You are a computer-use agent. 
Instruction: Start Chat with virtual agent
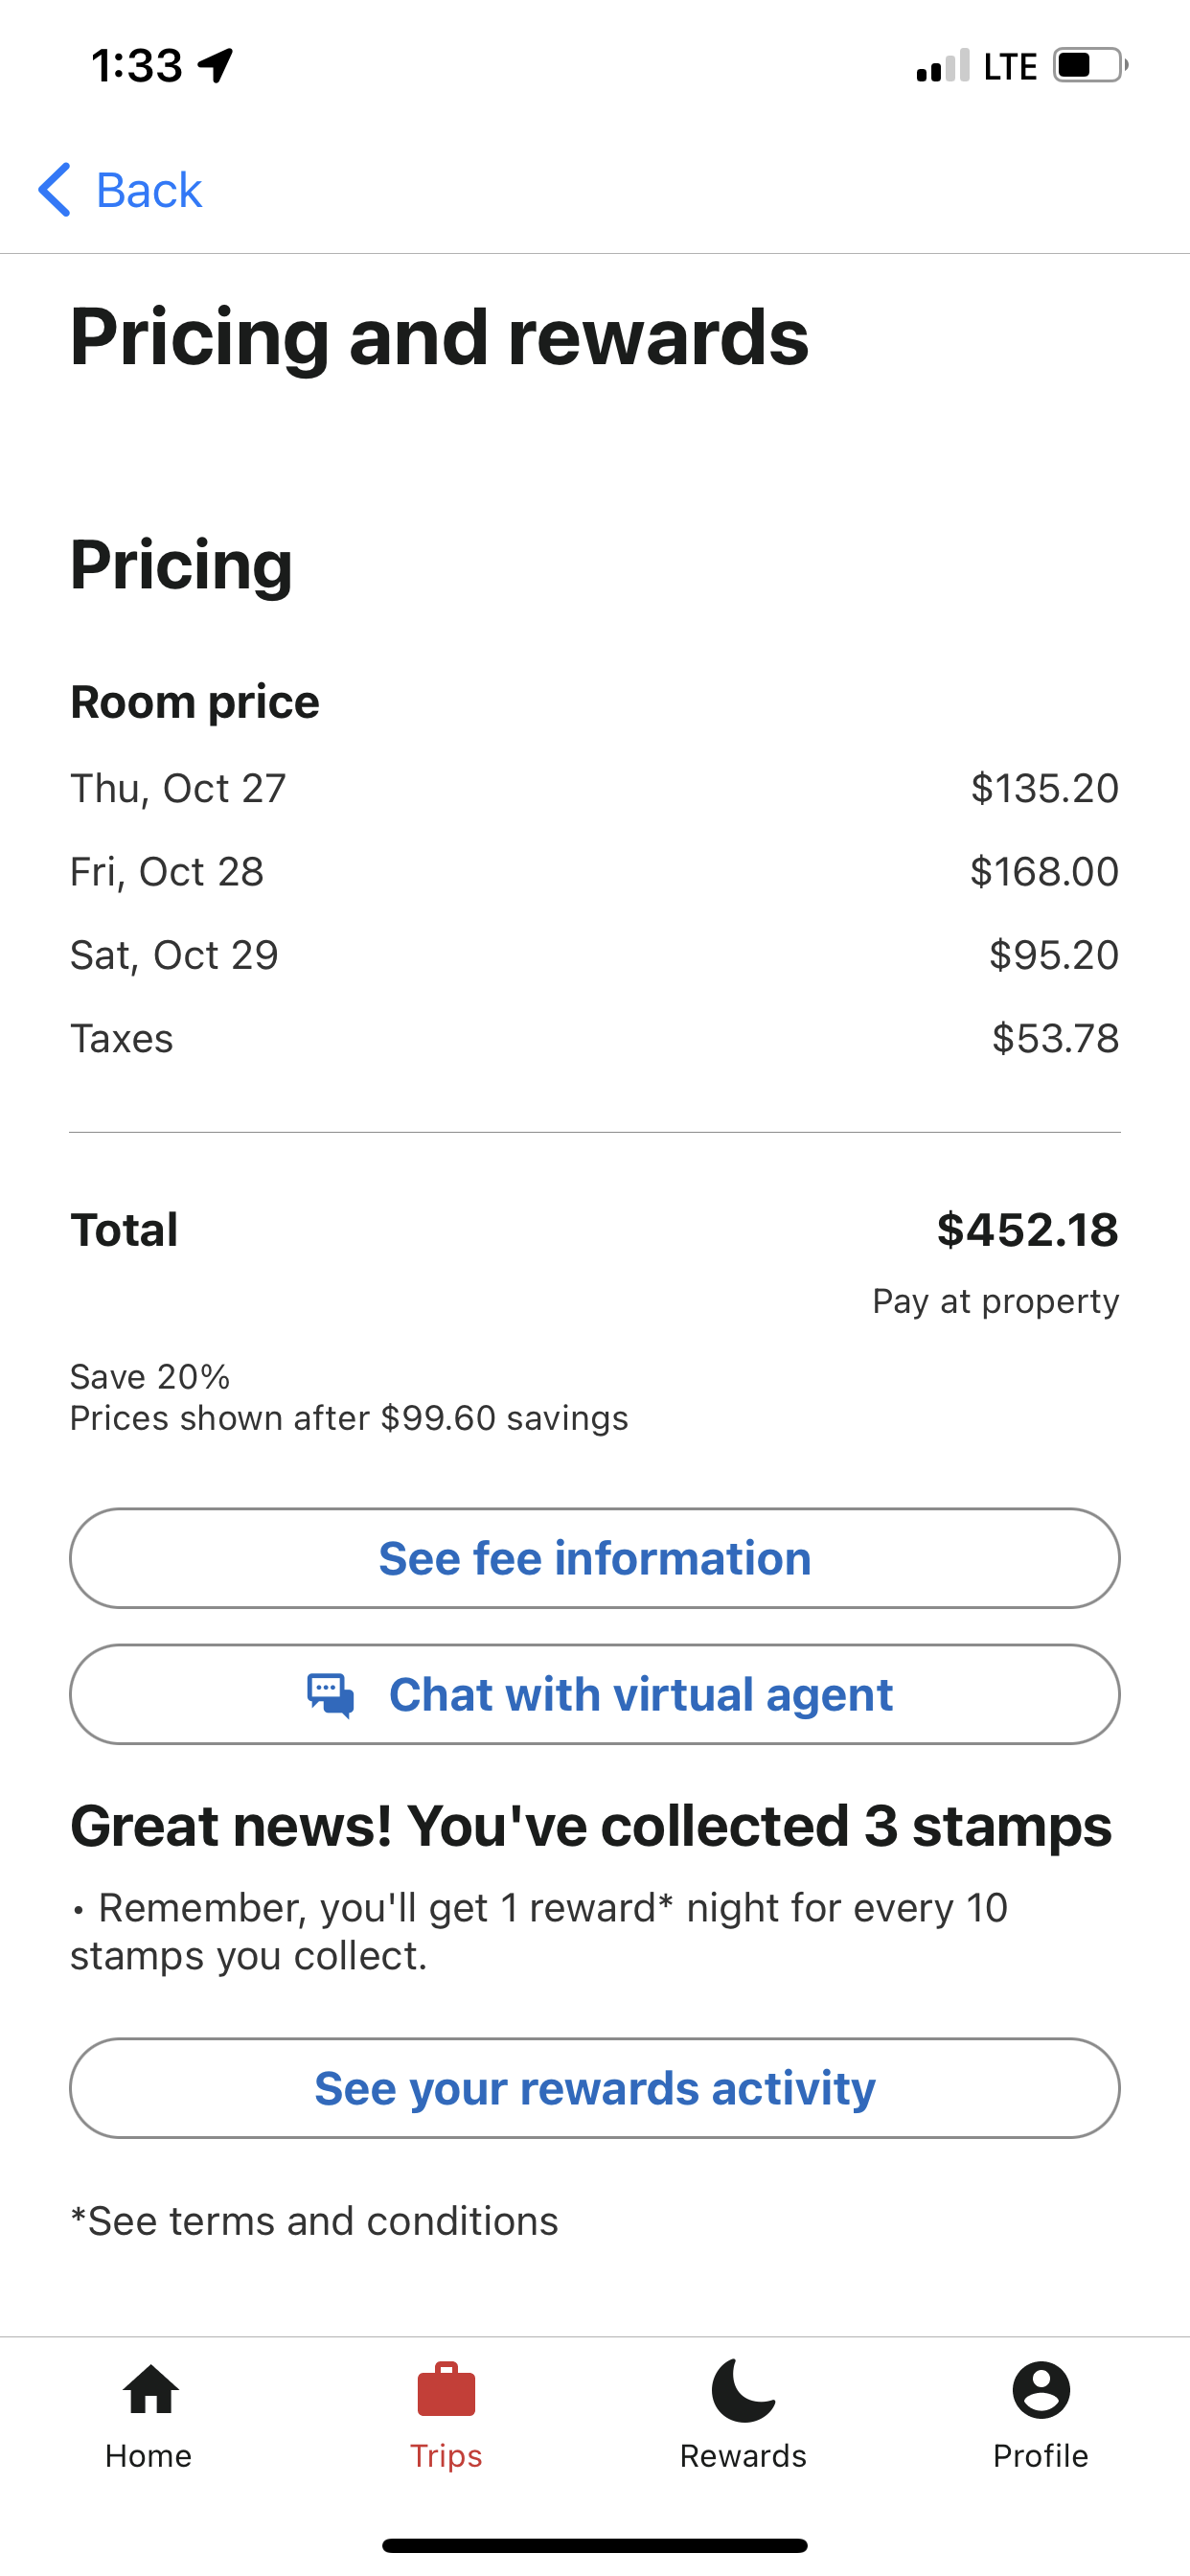tap(640, 1695)
